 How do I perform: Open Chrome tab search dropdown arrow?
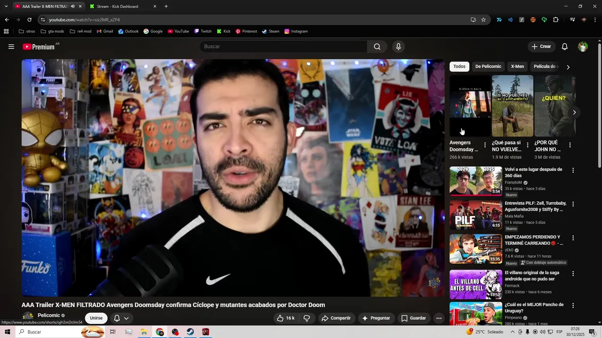[6, 7]
